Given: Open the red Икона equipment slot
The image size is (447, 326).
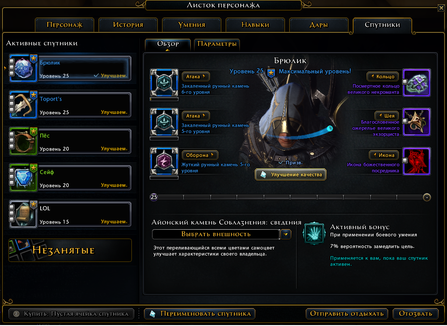Looking at the screenshot, I should tap(417, 161).
